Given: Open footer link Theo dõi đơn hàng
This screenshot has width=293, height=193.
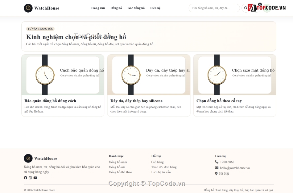Looking at the screenshot, I should pos(164,167).
